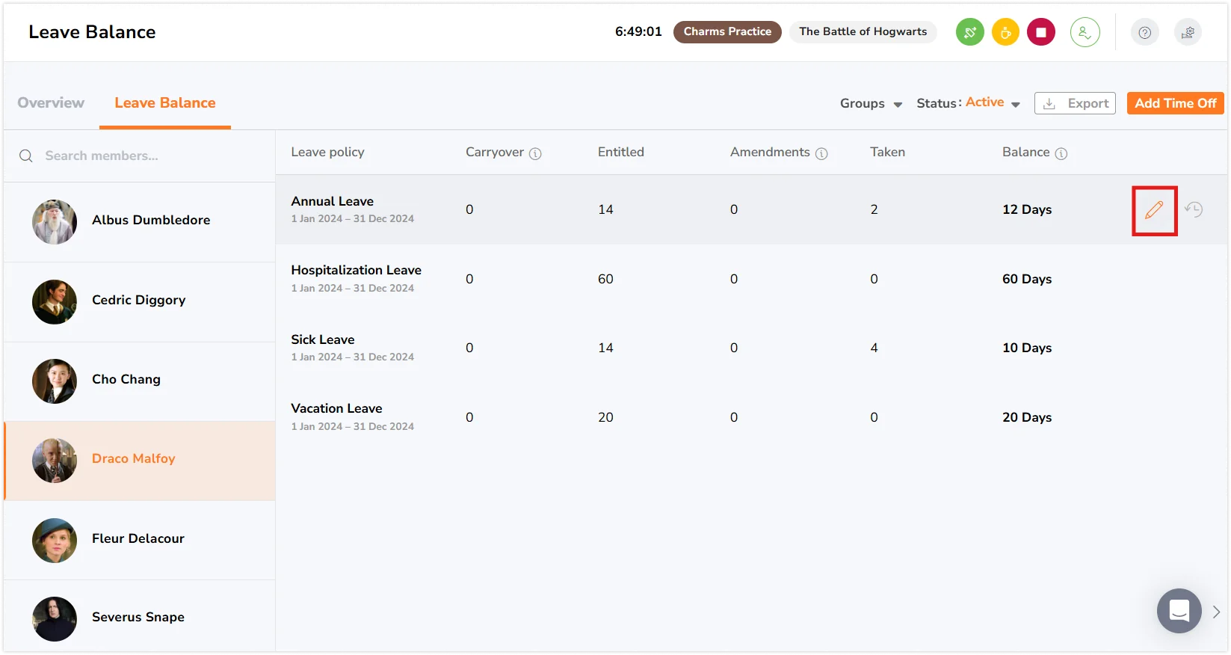This screenshot has width=1231, height=655.
Task: Open the chat support bubble
Action: (x=1179, y=611)
